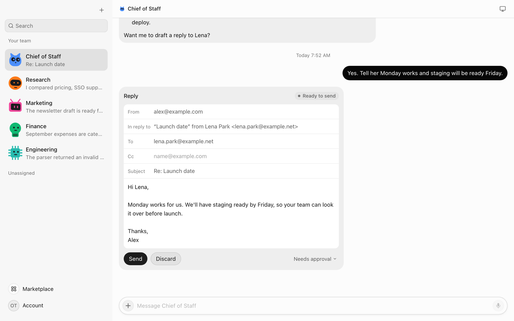Click the Marketplace grid icon

click(x=13, y=289)
